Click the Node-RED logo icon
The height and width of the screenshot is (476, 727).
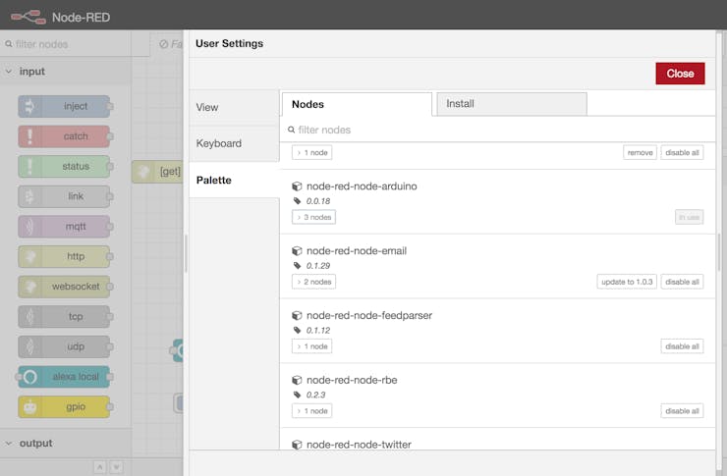click(28, 17)
